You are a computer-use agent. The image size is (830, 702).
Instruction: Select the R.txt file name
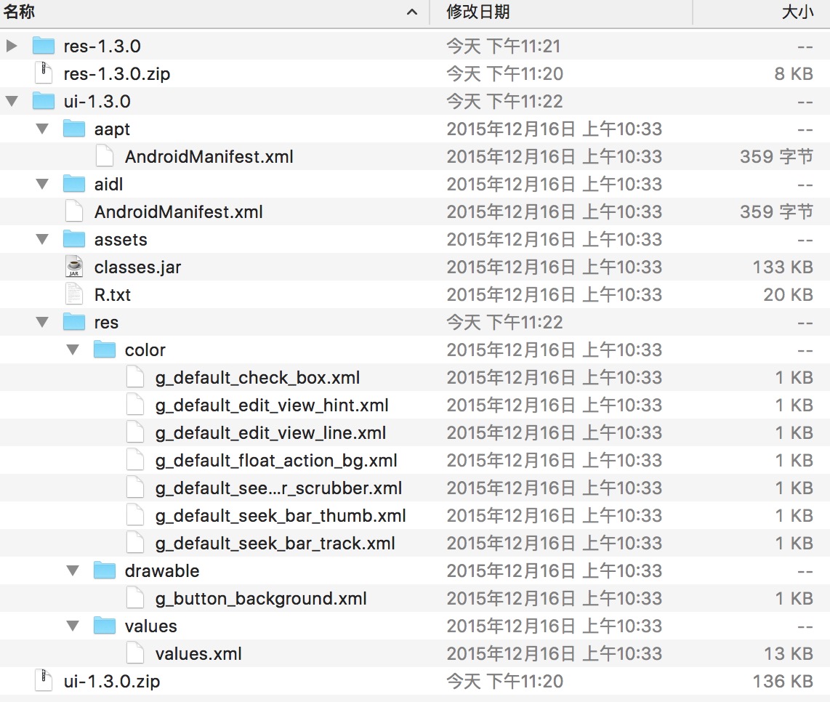(x=112, y=295)
